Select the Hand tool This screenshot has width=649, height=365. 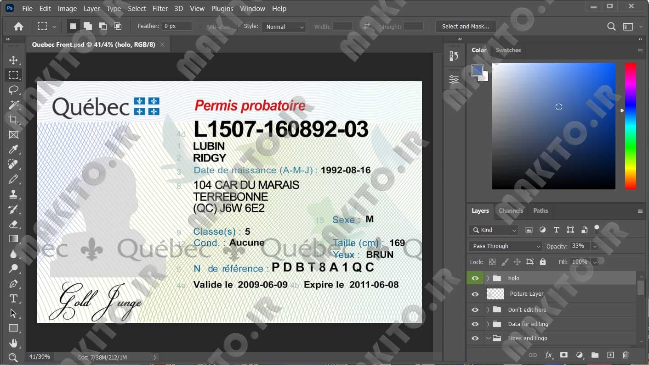point(13,343)
